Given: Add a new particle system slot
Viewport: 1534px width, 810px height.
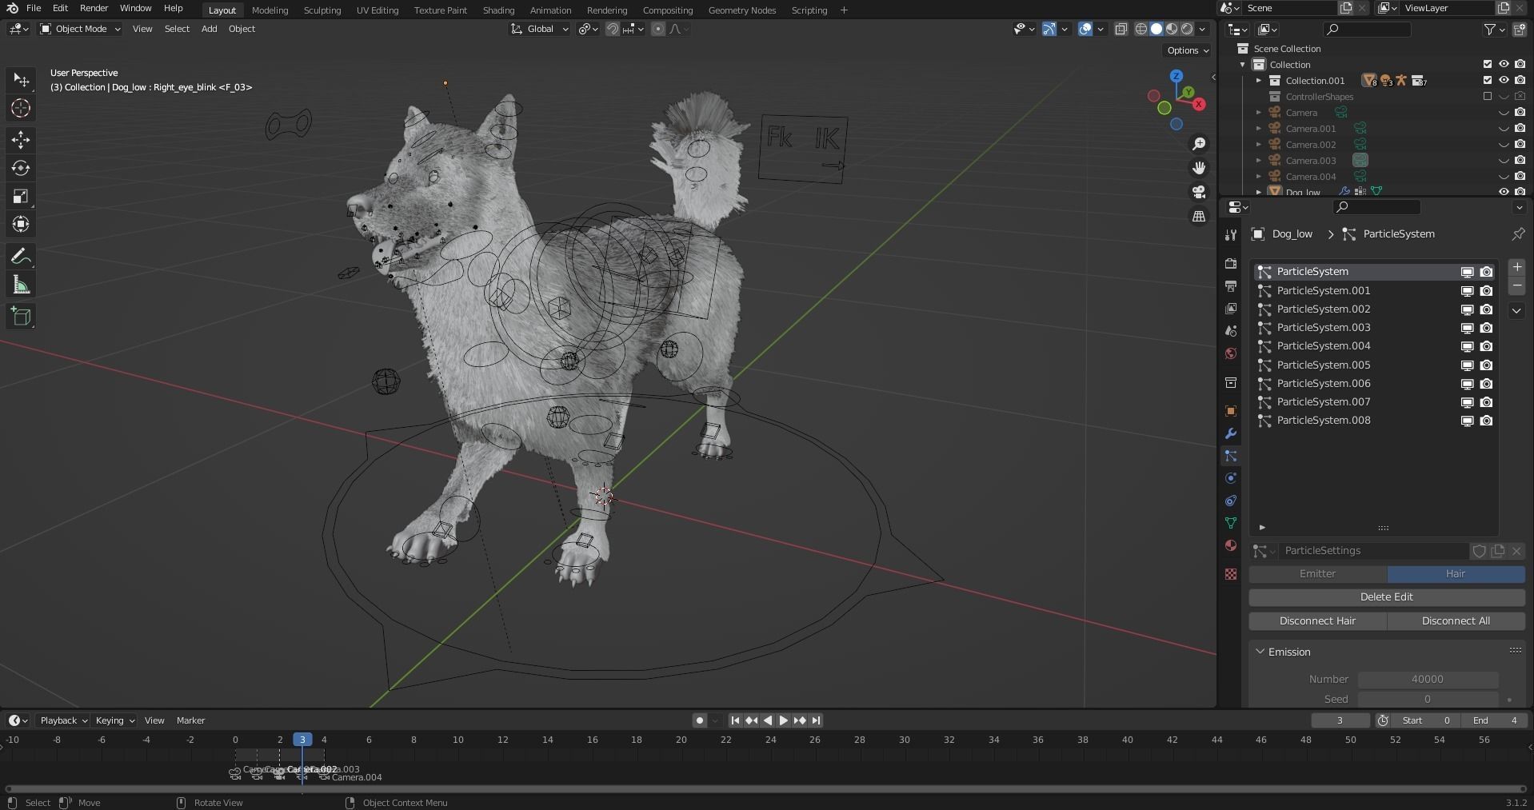Looking at the screenshot, I should (1516, 267).
